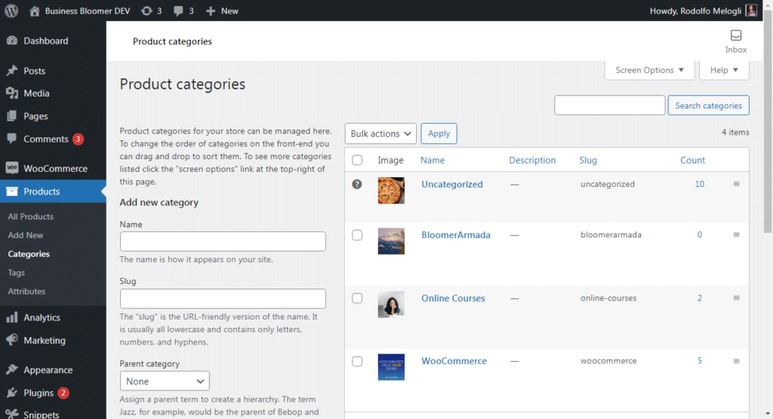This screenshot has width=773, height=419.
Task: Open Tags submenu item
Action: [17, 272]
